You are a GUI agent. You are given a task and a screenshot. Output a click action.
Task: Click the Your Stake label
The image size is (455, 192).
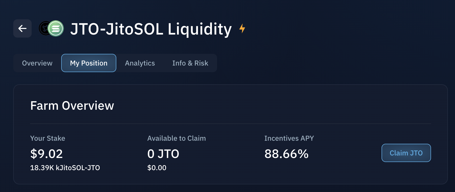48,138
